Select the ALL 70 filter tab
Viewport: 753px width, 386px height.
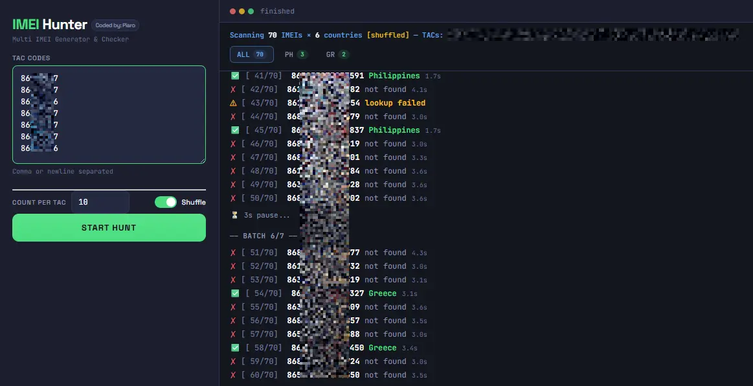252,54
